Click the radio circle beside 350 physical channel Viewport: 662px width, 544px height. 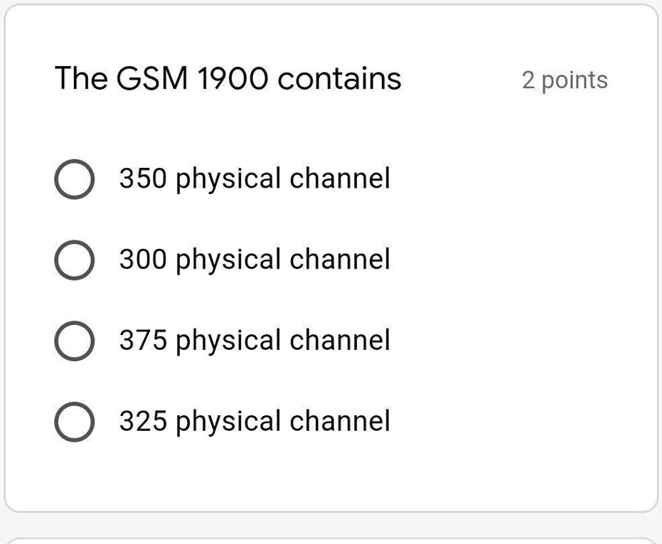coord(74,178)
